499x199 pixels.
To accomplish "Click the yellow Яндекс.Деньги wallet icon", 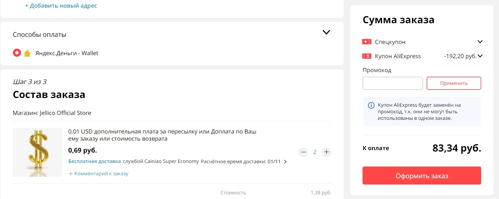I will tap(27, 53).
